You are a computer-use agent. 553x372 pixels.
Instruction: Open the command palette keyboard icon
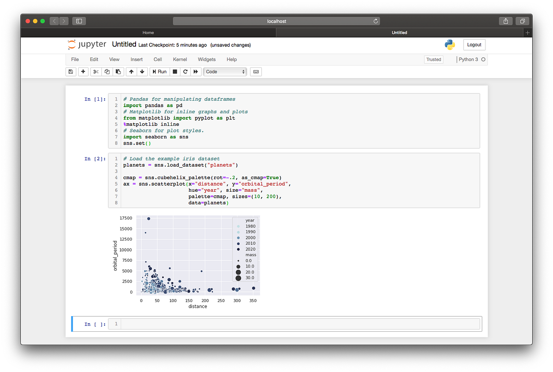pyautogui.click(x=256, y=72)
